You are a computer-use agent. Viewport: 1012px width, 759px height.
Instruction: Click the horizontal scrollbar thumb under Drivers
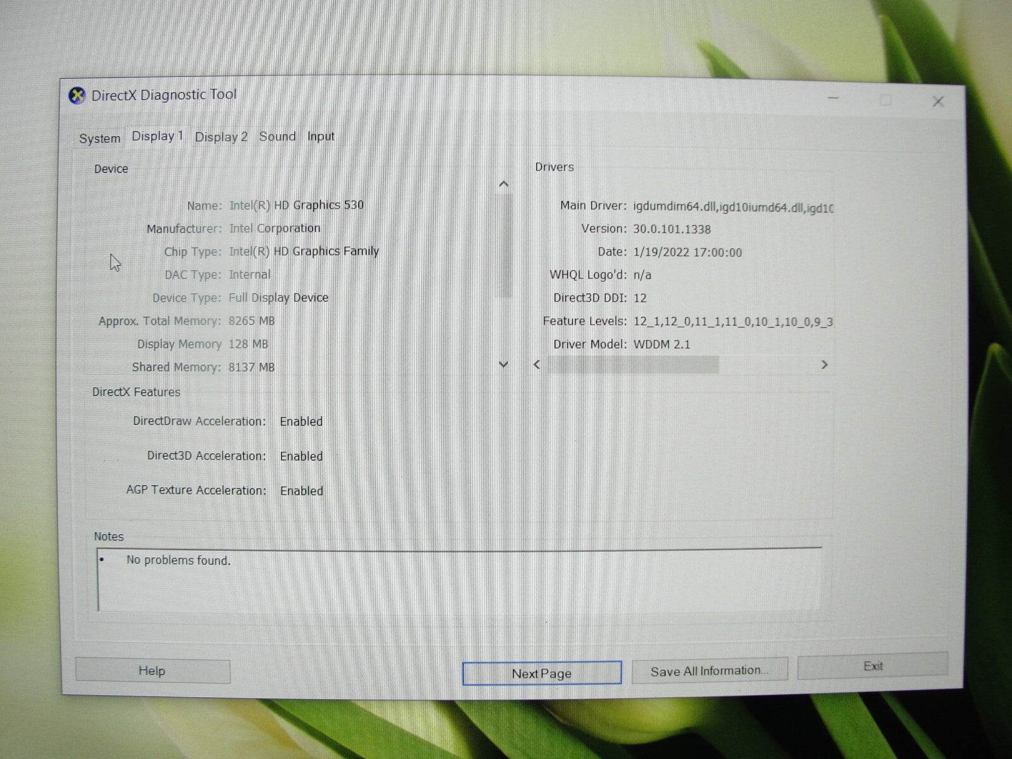(632, 365)
